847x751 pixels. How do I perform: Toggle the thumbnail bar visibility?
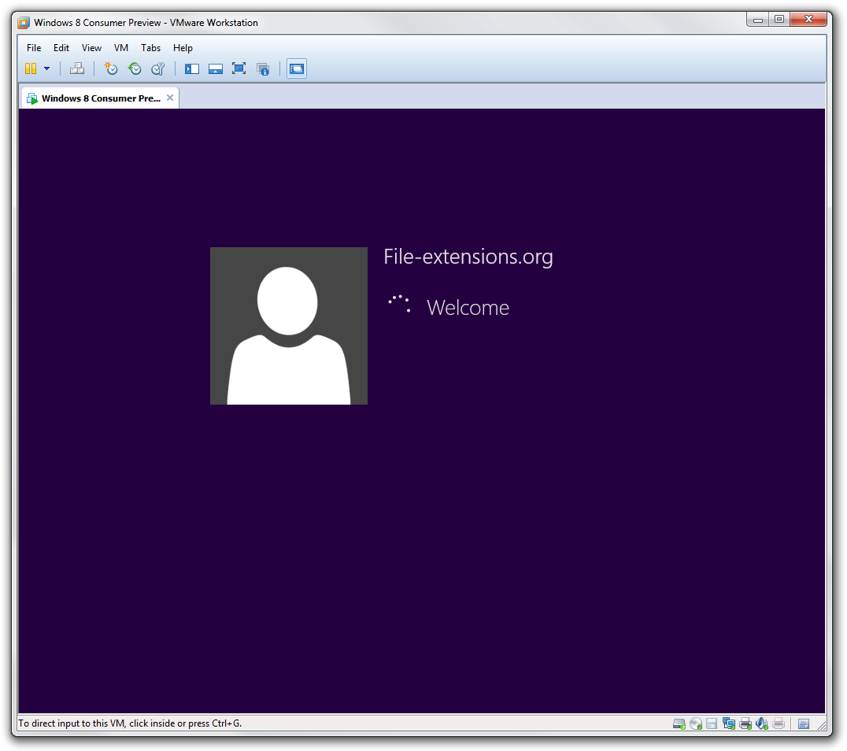(215, 68)
